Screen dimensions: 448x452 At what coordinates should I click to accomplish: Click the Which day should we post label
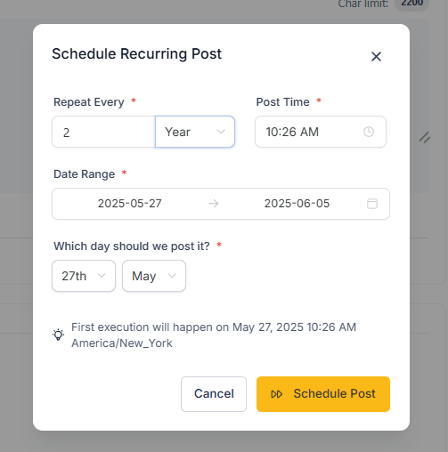(x=132, y=246)
